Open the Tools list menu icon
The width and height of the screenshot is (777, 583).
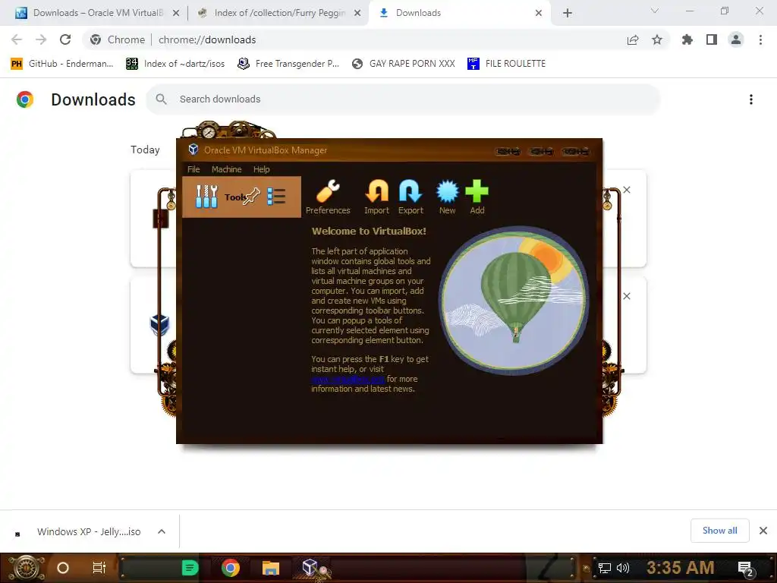(x=276, y=197)
